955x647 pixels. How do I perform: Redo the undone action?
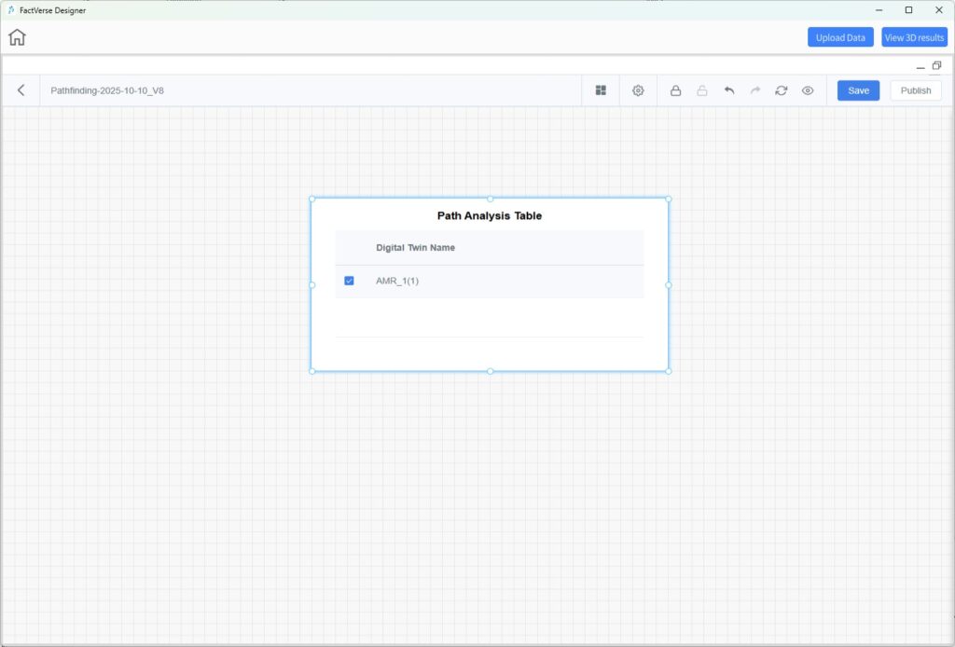pyautogui.click(x=755, y=90)
